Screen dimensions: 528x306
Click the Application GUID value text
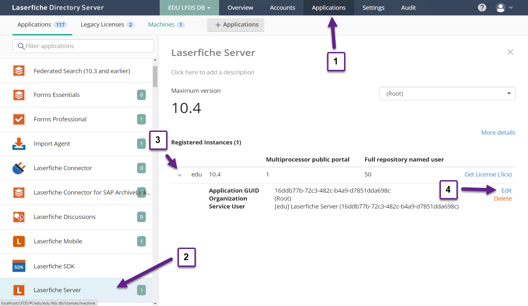pyautogui.click(x=333, y=191)
